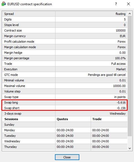Click the EURUSD contract specification window icon

(x=4, y=4)
